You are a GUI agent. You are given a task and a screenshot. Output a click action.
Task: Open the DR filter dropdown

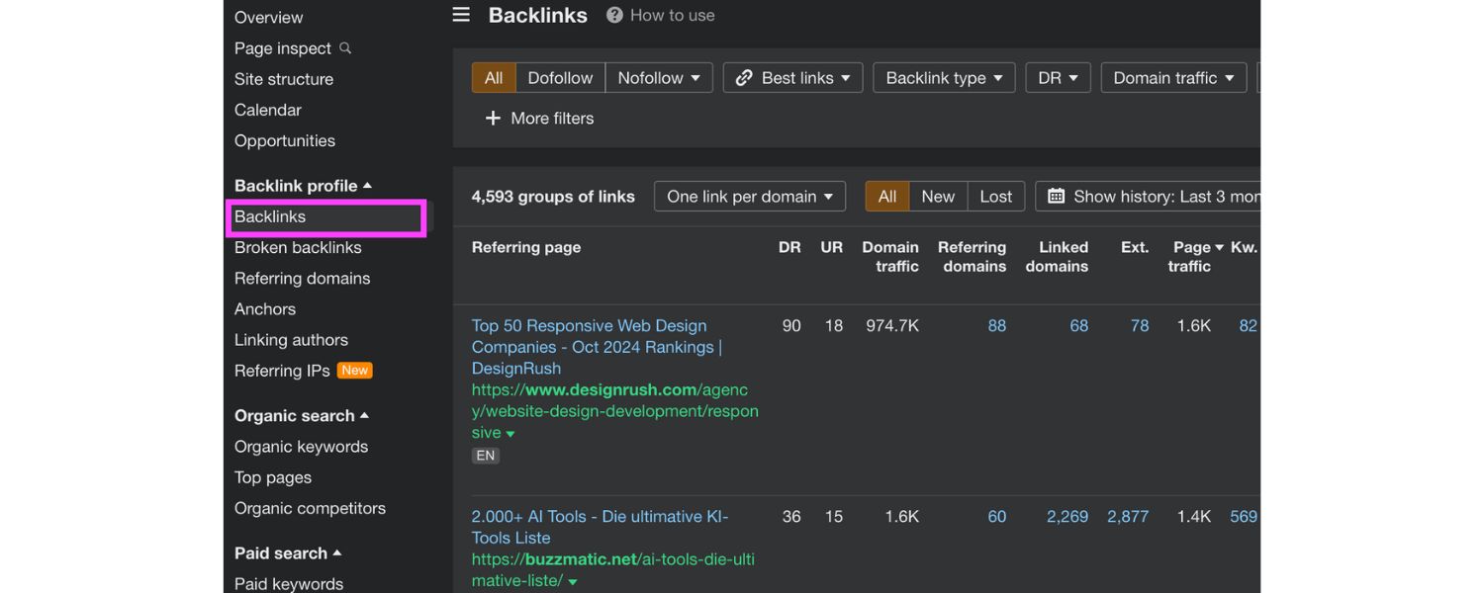1058,77
